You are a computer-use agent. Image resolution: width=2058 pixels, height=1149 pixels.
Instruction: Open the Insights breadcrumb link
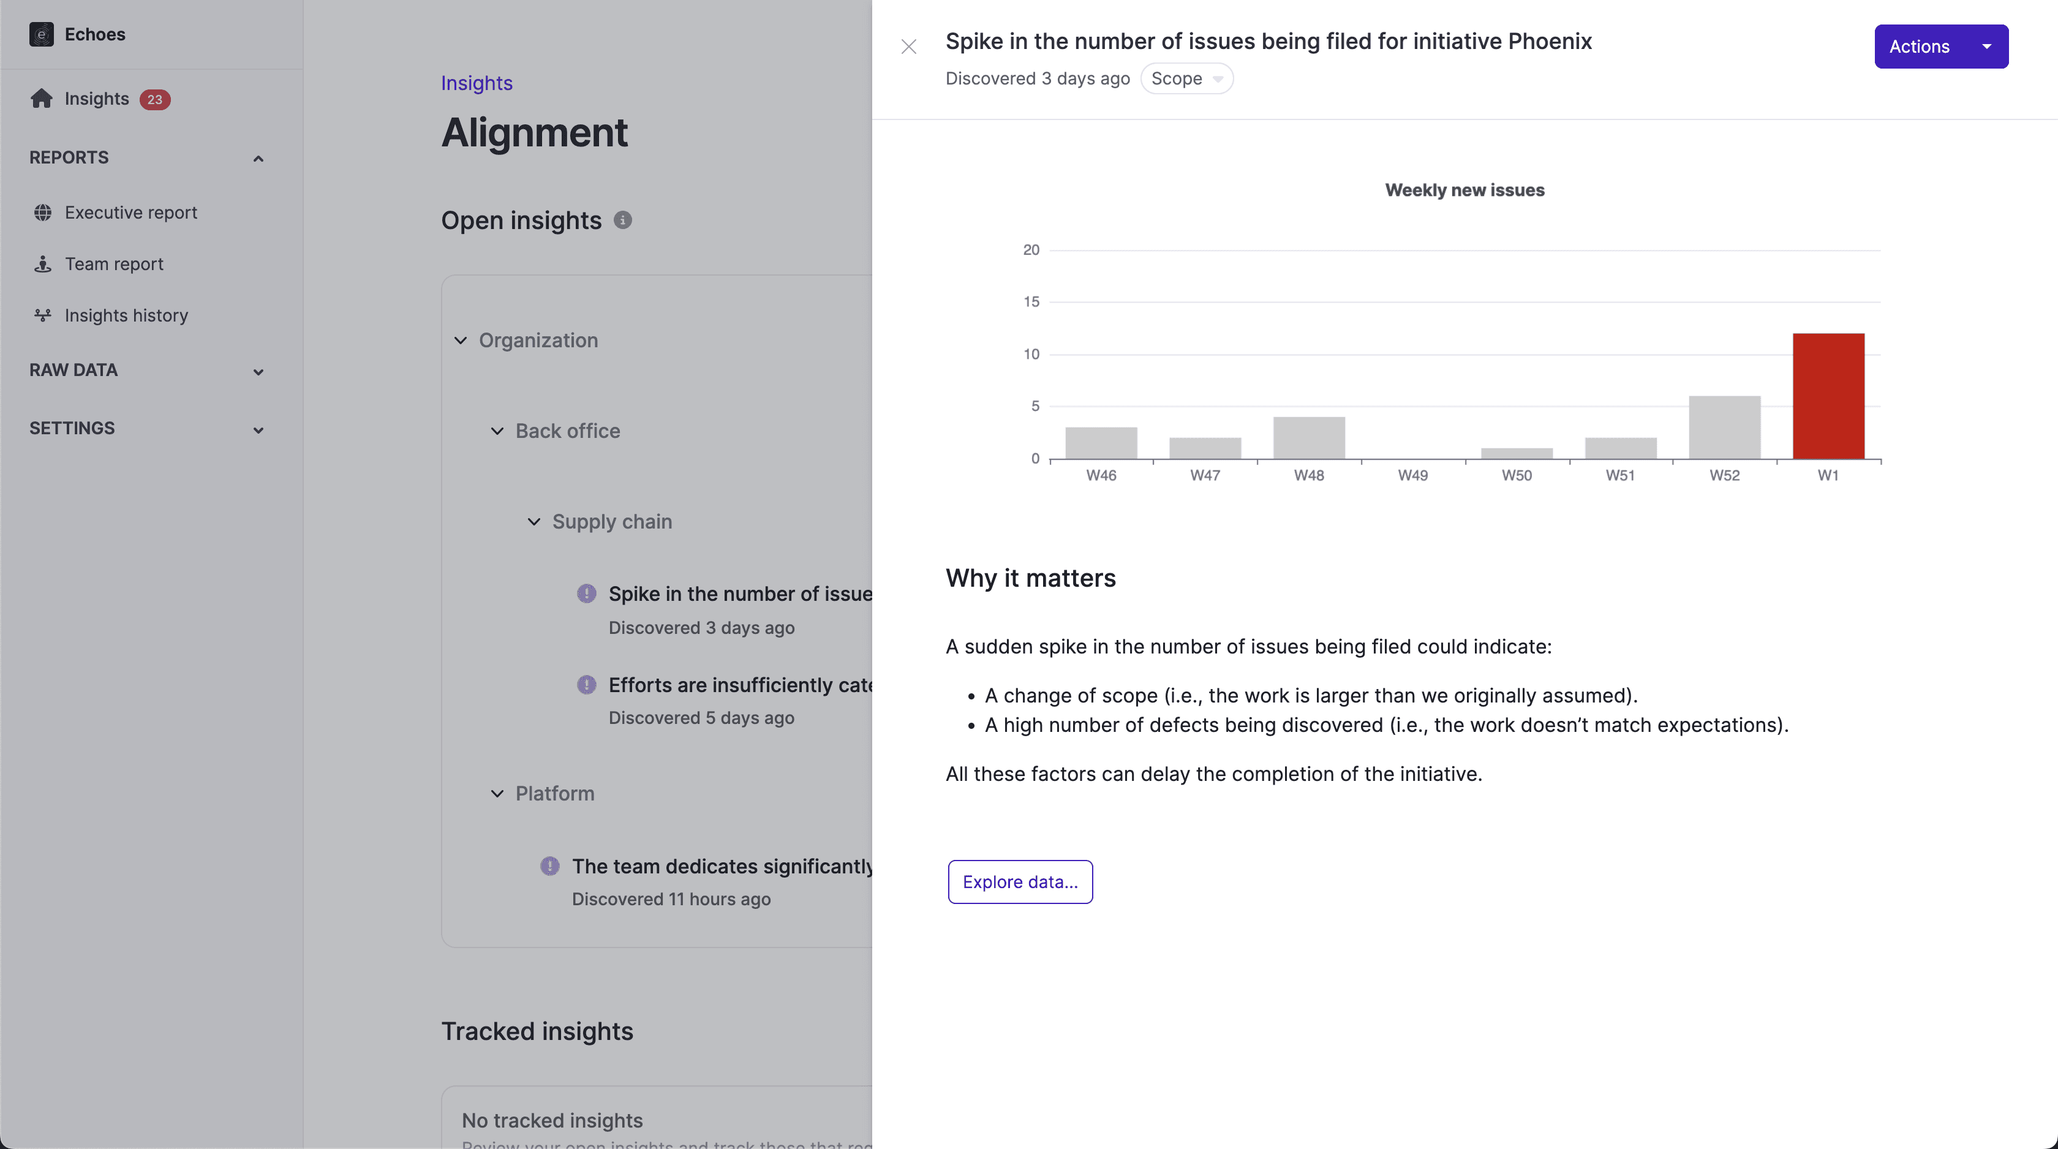pyautogui.click(x=477, y=83)
